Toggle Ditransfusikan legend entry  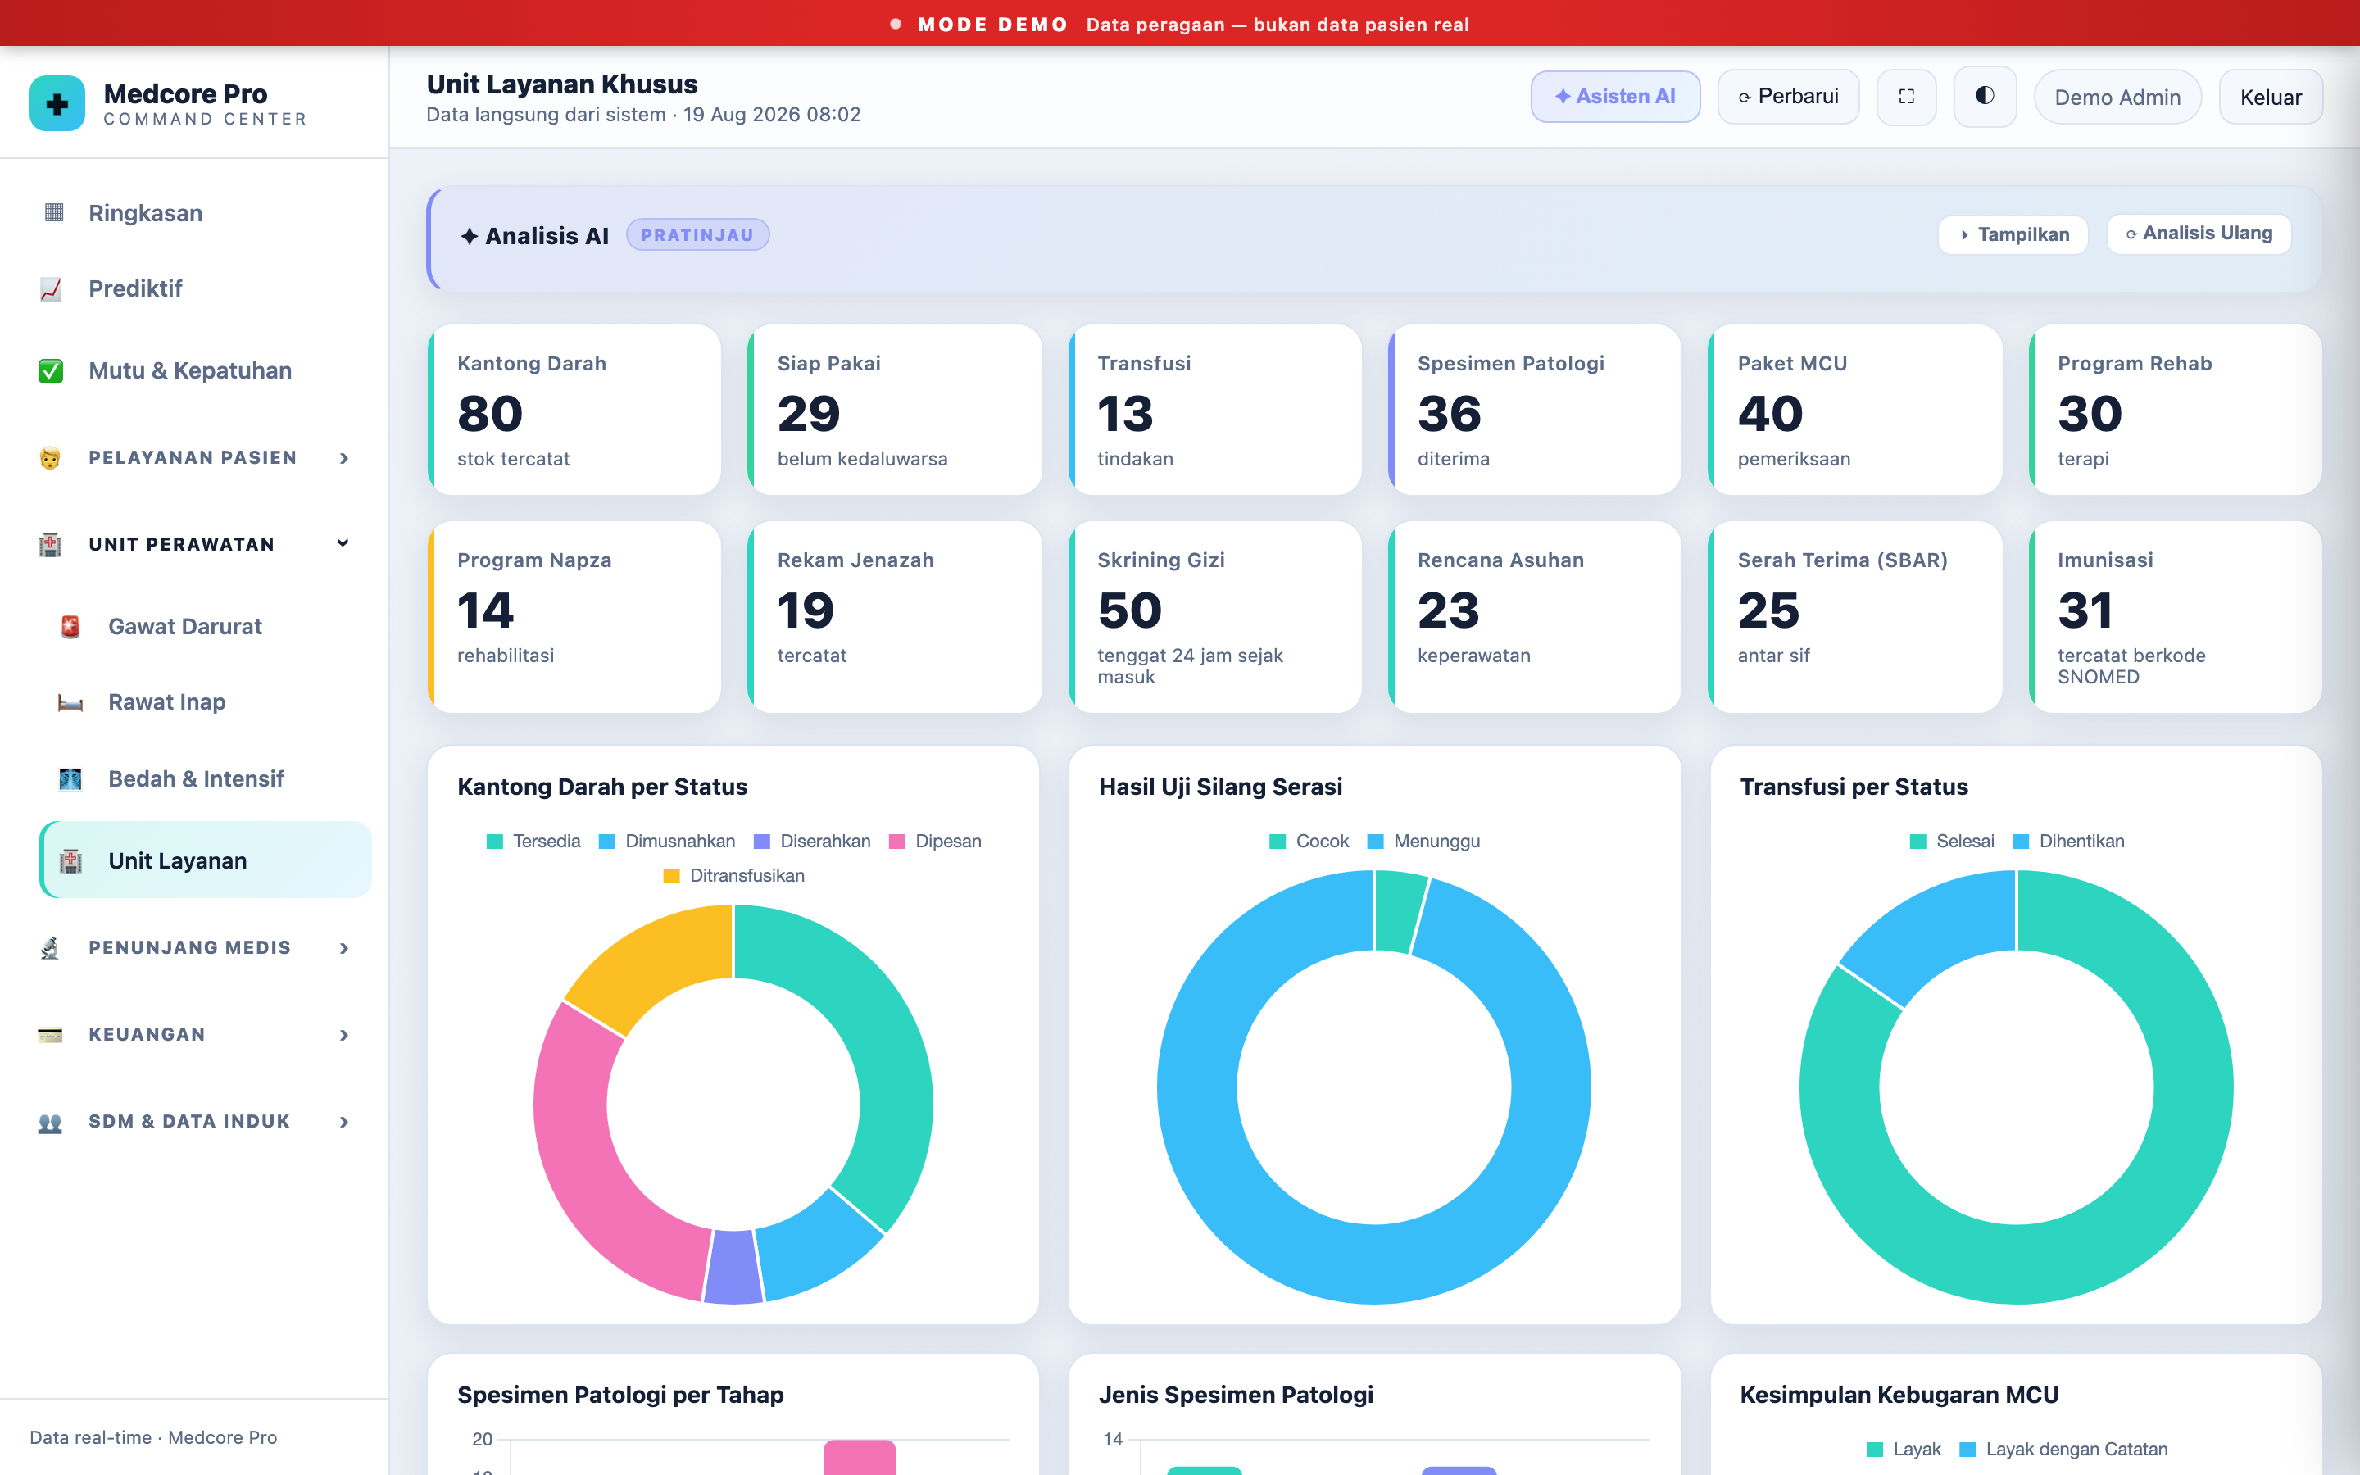pos(733,875)
